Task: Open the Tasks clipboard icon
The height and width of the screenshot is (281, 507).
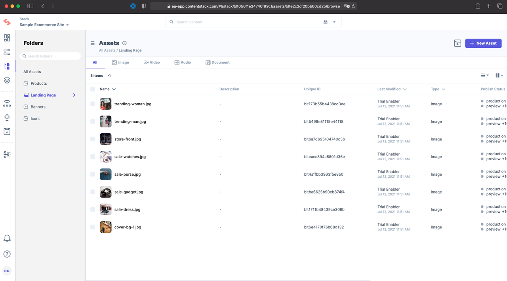Action: pyautogui.click(x=7, y=131)
